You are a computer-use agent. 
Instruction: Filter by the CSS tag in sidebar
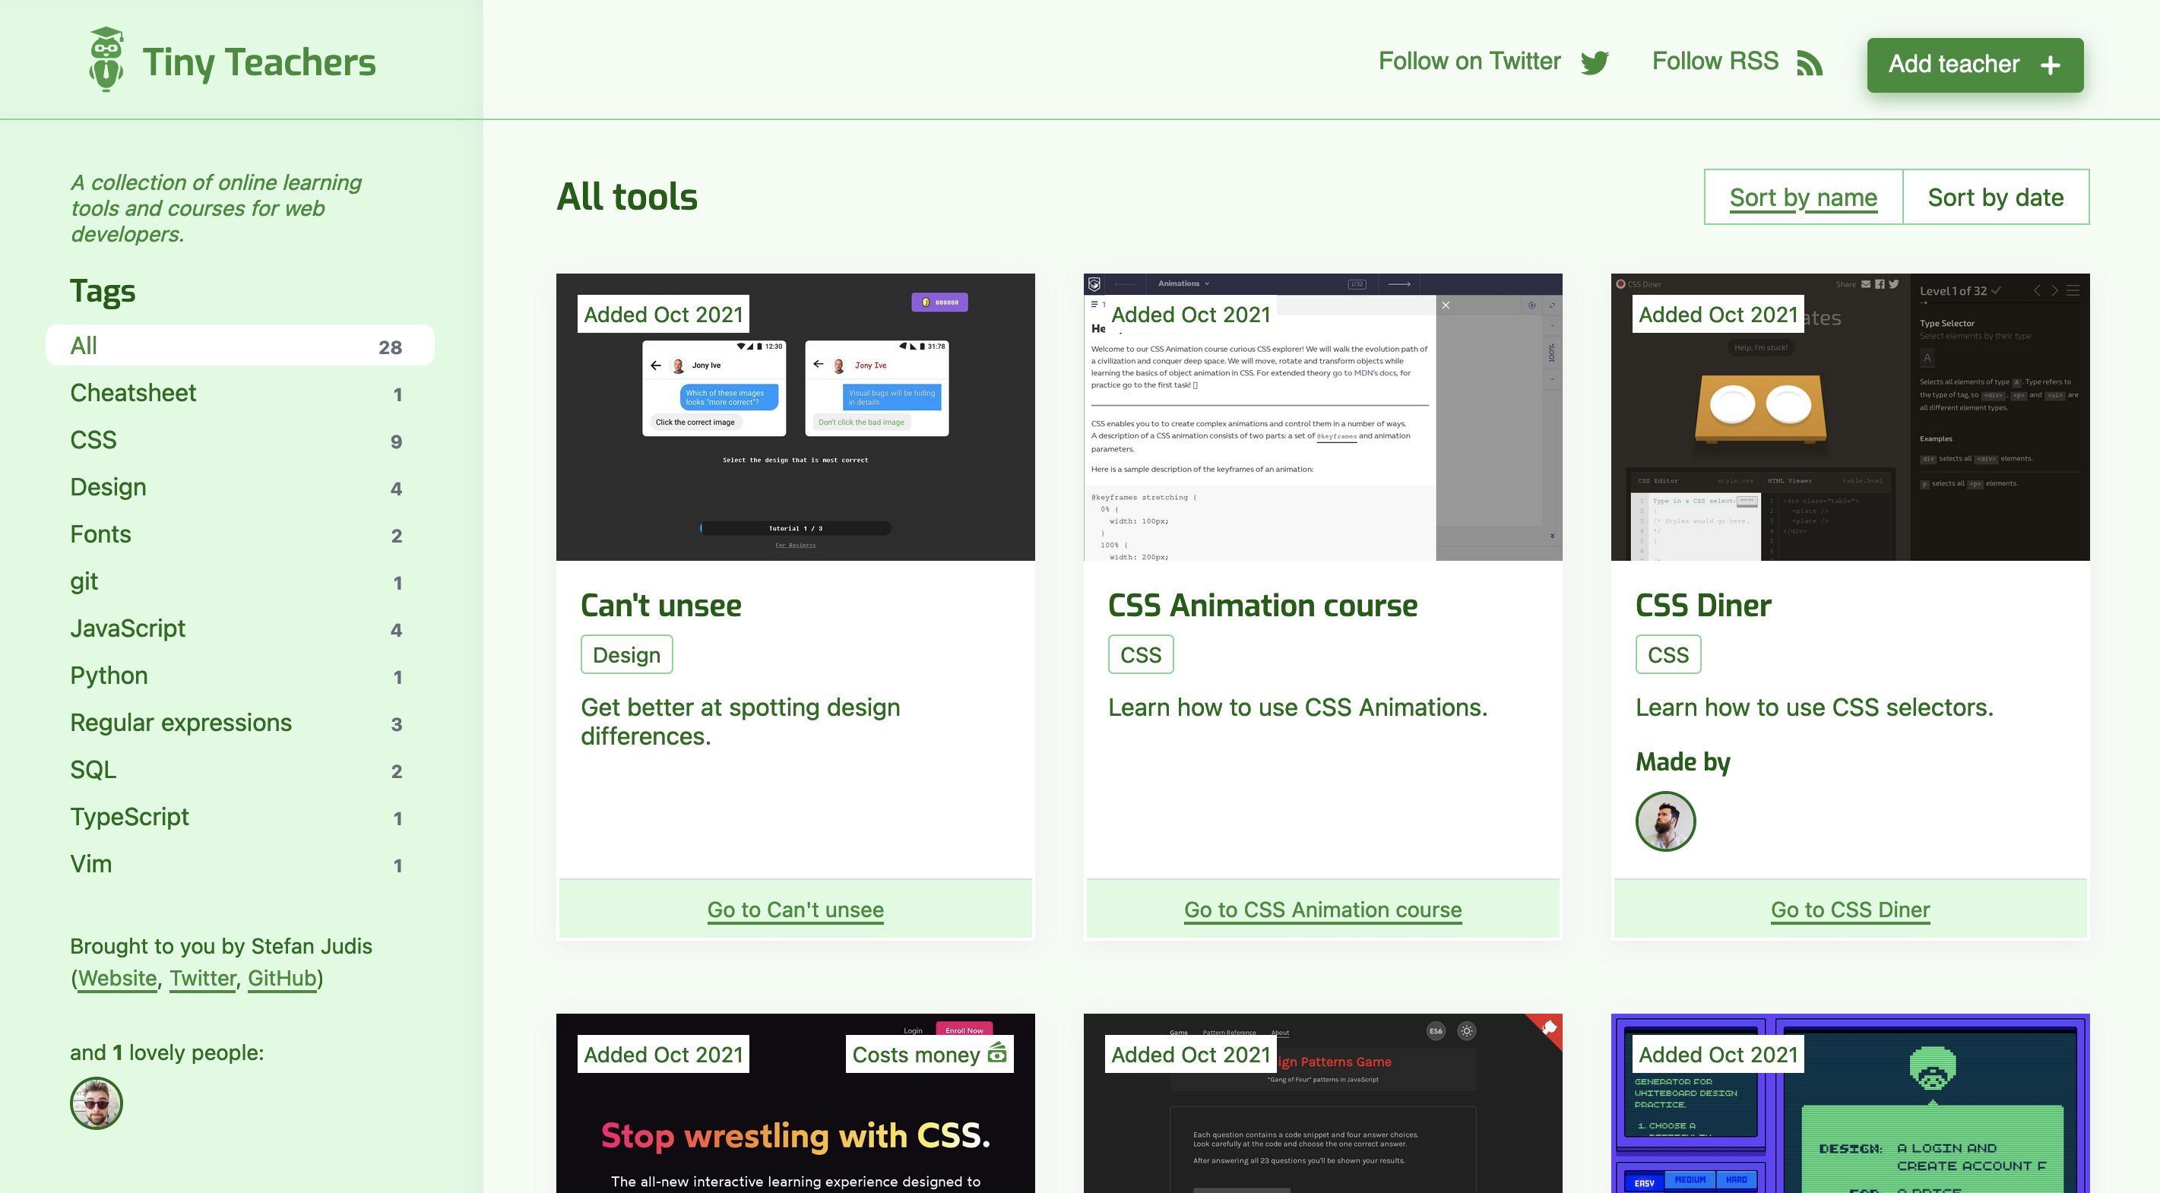coord(240,439)
